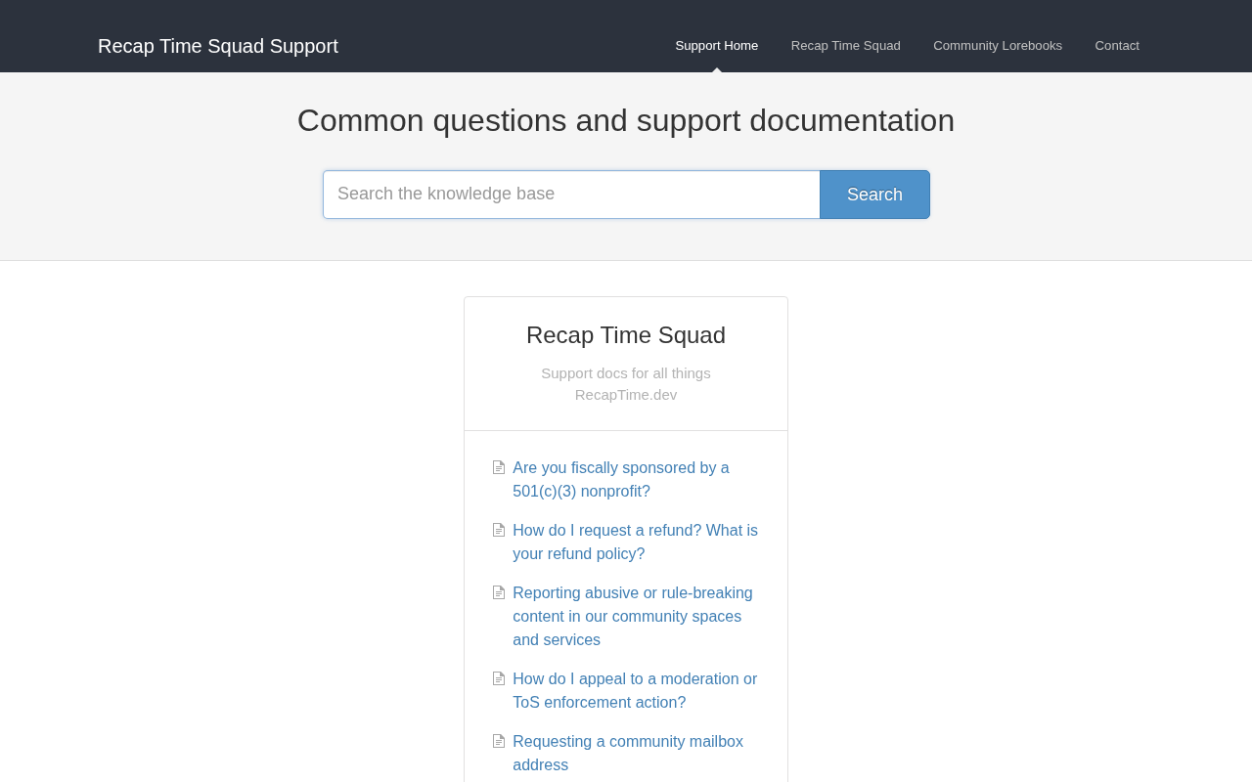Click the 'Common questions and support documentation' heading
The image size is (1252, 782).
(626, 120)
